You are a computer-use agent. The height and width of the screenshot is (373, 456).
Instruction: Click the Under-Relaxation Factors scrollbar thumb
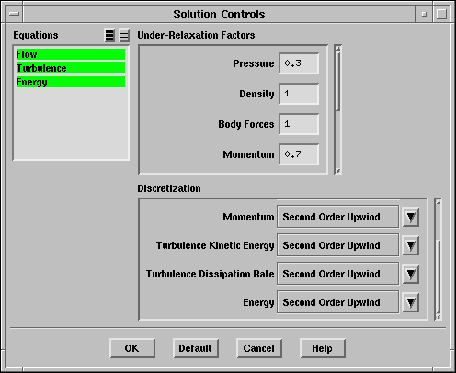[338, 82]
